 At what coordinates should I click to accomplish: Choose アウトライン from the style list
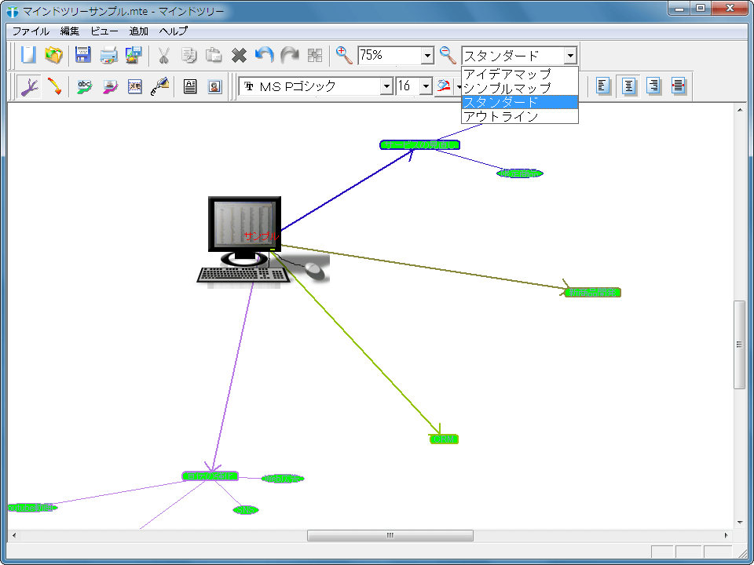[519, 116]
